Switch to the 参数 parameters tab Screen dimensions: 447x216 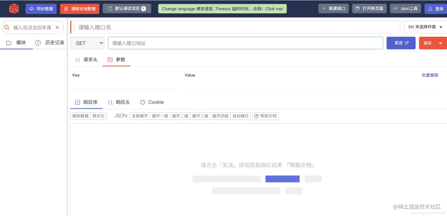(116, 60)
